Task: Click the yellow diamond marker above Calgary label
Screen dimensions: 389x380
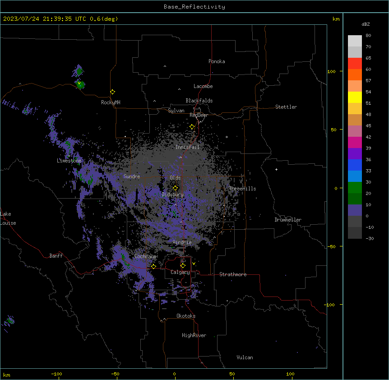Action: 183,266
